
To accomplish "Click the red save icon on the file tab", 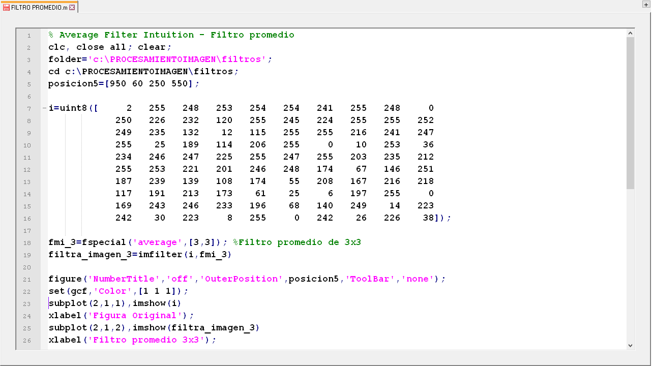I will click(x=6, y=8).
